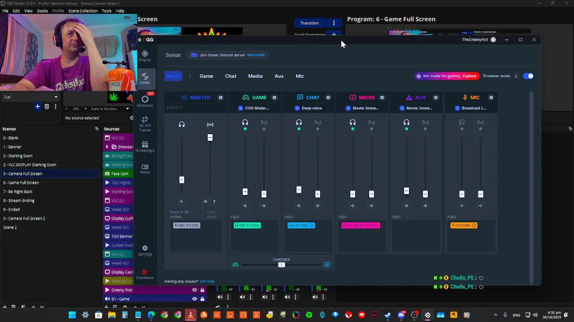The height and width of the screenshot is (322, 574).
Task: Click the info icon beside Streamer mode
Action: (516, 76)
